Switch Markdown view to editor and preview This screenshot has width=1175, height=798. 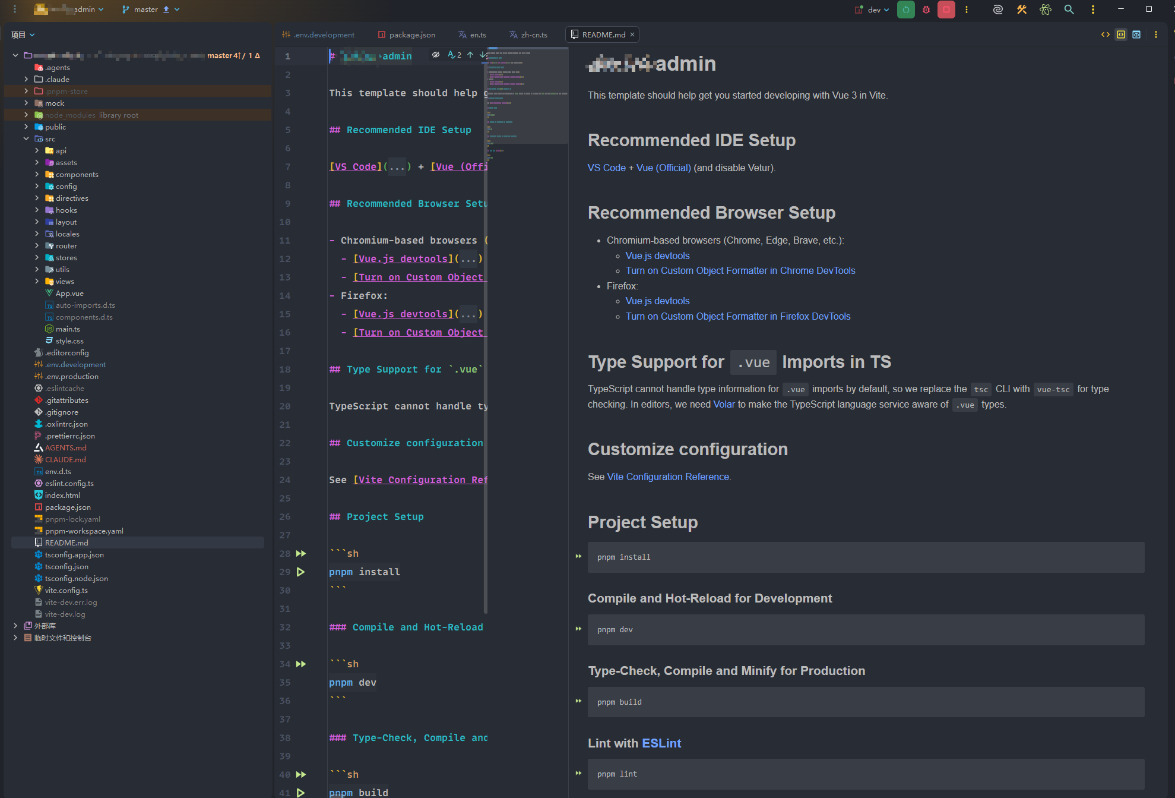coord(1121,34)
